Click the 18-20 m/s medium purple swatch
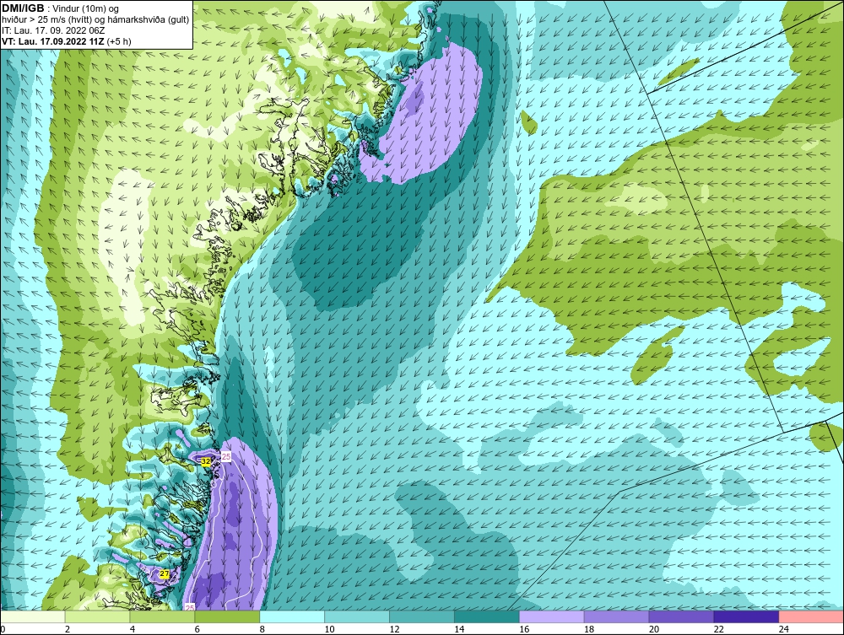The image size is (844, 635). coord(616,616)
